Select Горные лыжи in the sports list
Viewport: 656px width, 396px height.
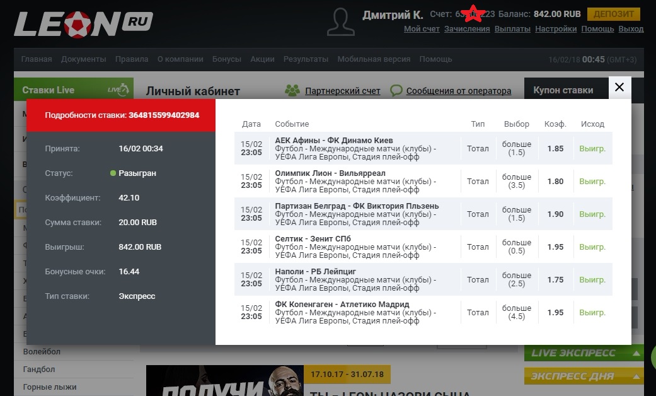[50, 387]
